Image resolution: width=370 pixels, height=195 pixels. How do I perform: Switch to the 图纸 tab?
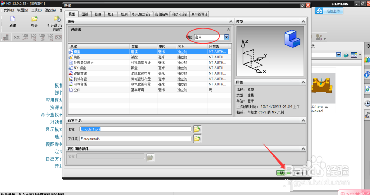[x=85, y=14]
